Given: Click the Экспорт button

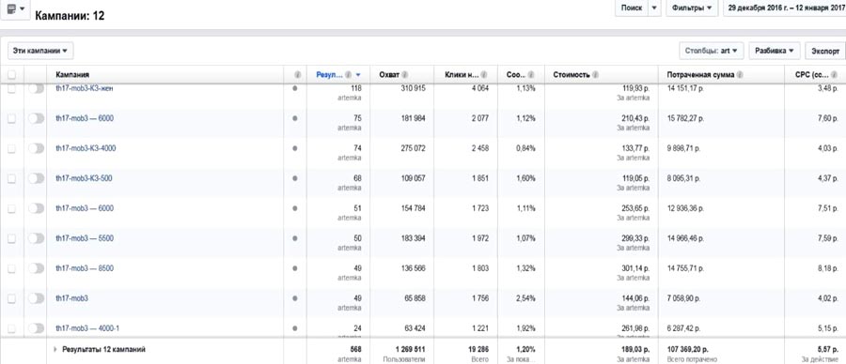Looking at the screenshot, I should tap(825, 51).
